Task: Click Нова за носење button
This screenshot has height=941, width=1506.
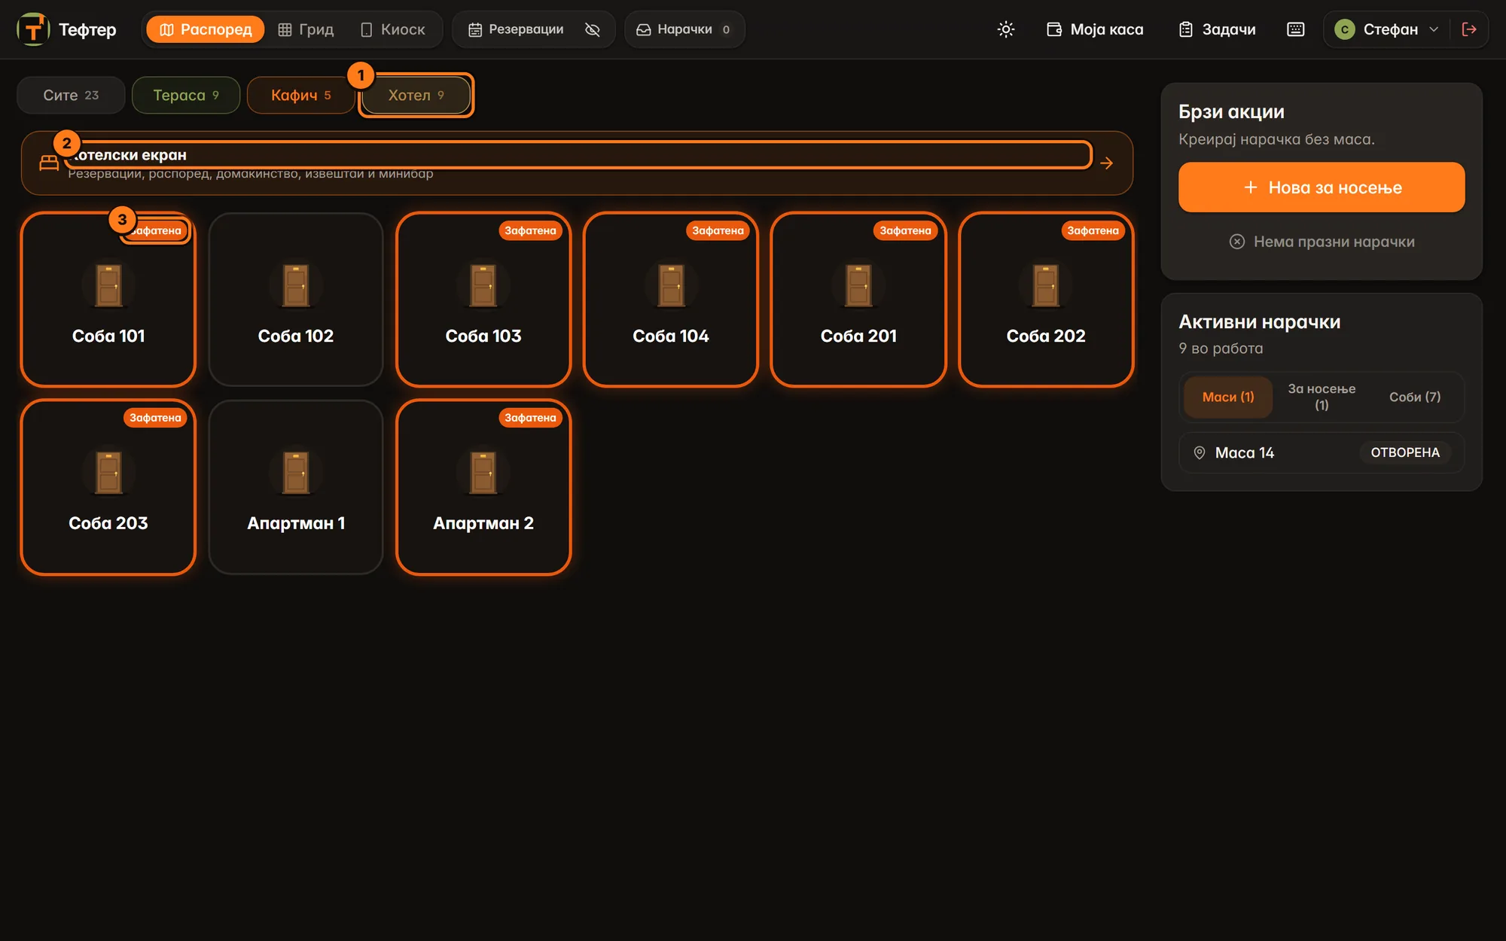Action: click(1322, 187)
